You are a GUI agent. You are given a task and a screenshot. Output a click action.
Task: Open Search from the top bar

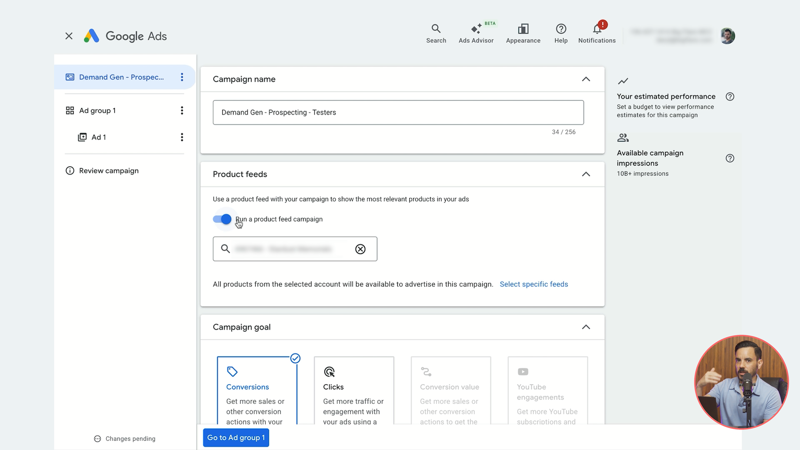436,33
